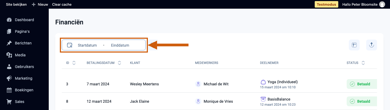Click the export upload icon
This screenshot has height=110, width=390.
pyautogui.click(x=372, y=45)
